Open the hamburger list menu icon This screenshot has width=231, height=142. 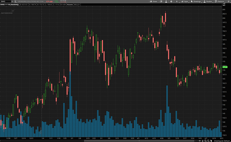tap(229, 2)
